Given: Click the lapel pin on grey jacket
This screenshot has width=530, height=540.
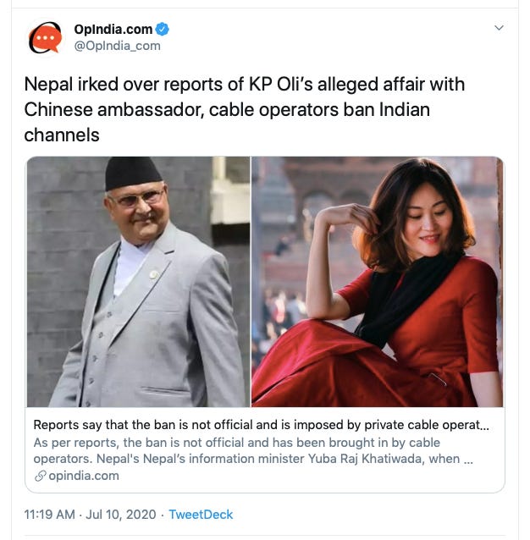Looking at the screenshot, I should click(154, 274).
